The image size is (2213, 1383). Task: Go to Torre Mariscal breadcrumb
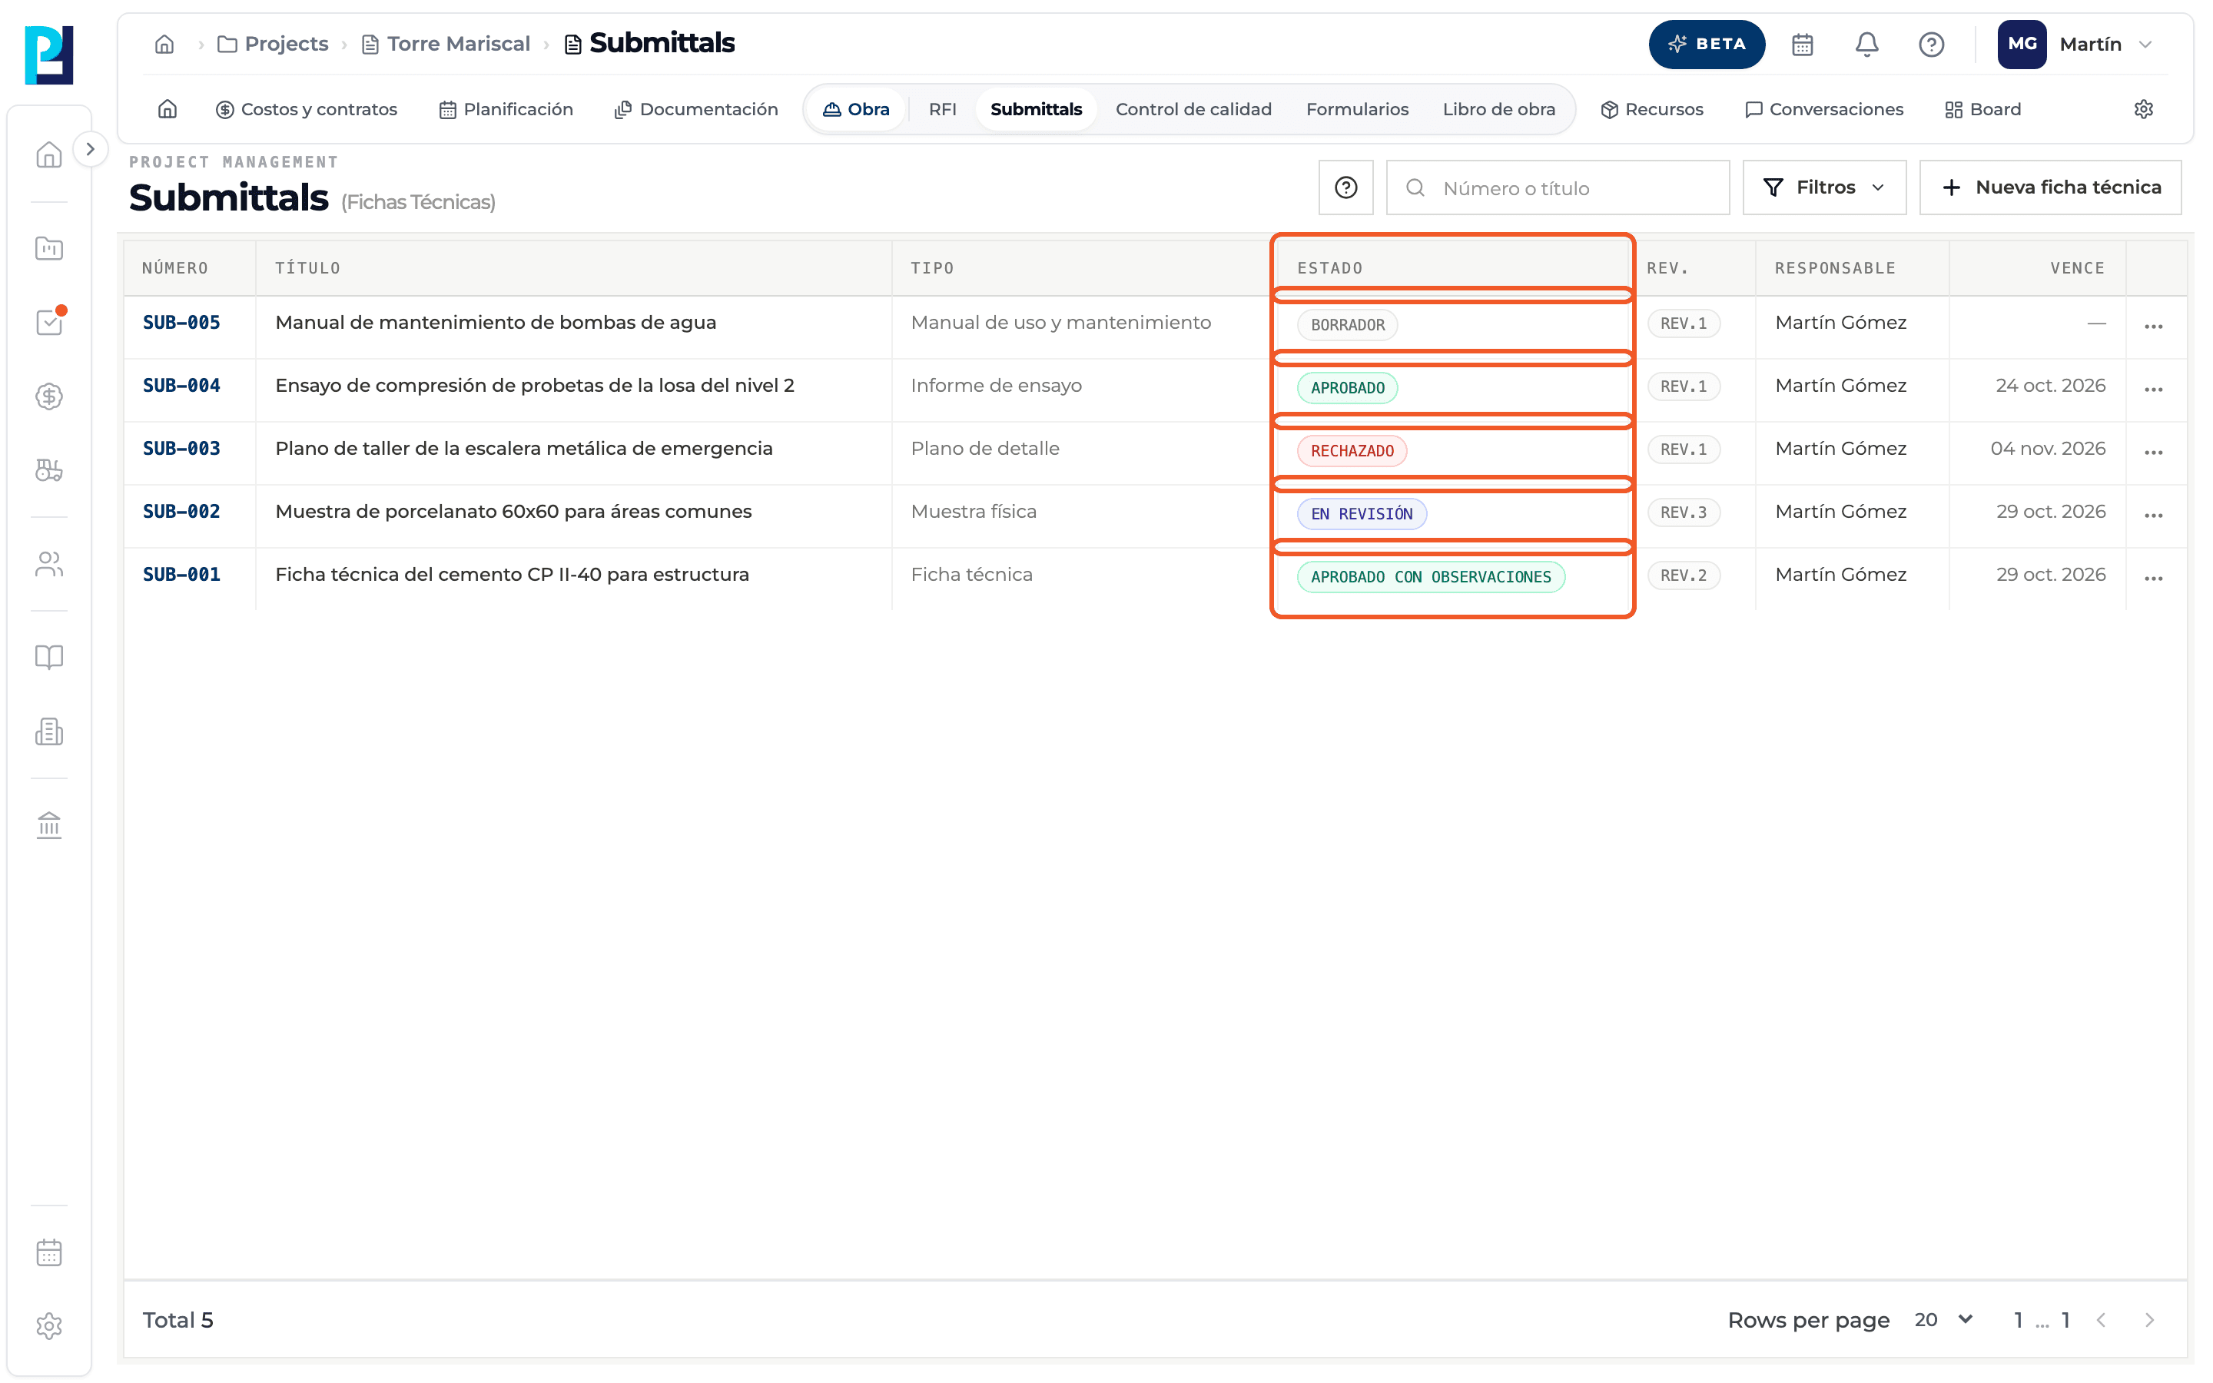click(446, 44)
